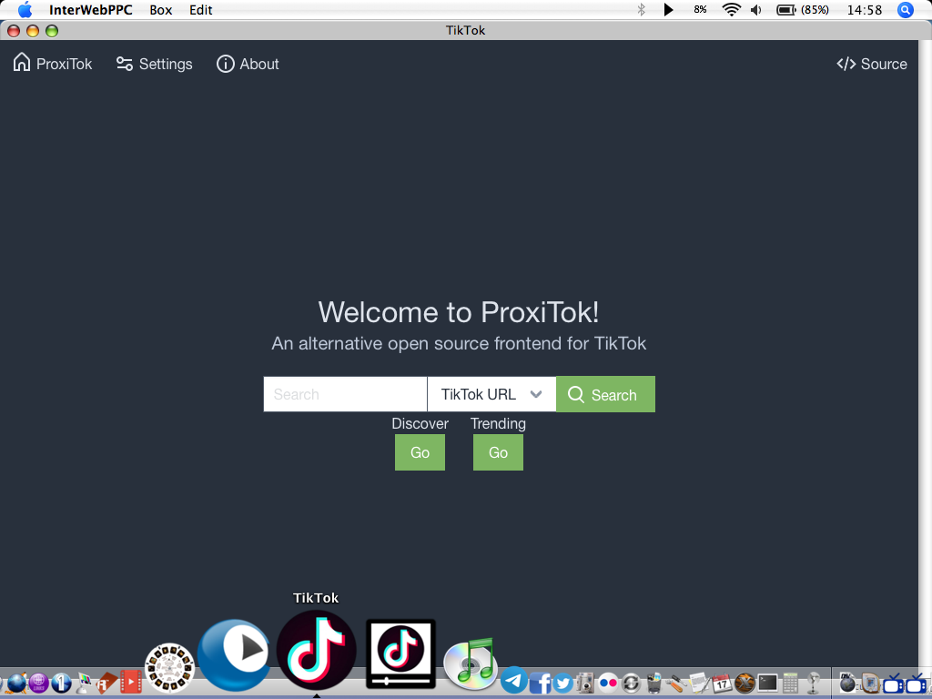Click the play triangle menu bar icon
The image size is (932, 699).
[x=669, y=9]
